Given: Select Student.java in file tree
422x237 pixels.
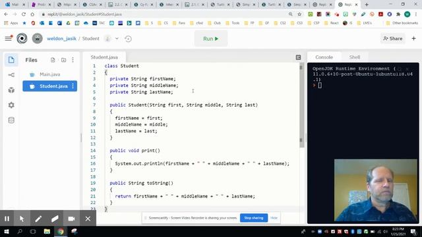Looking at the screenshot, I should [50, 86].
